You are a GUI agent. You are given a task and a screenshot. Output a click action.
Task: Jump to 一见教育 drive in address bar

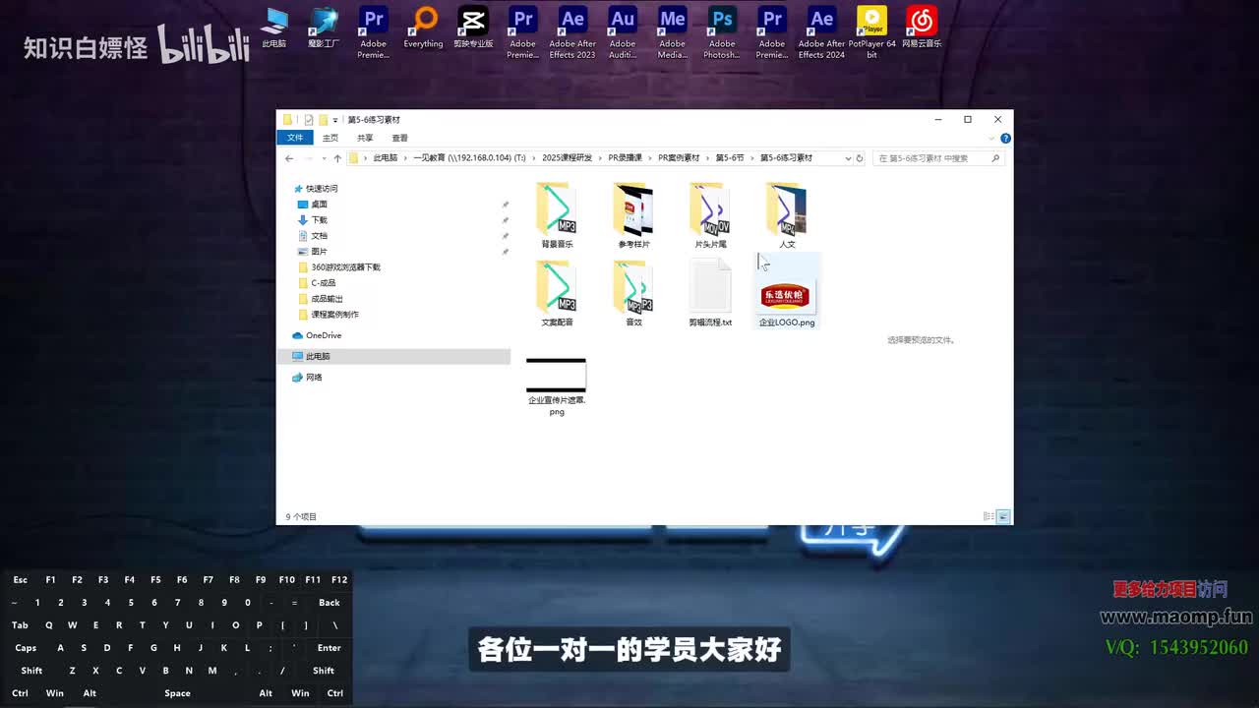tap(469, 158)
